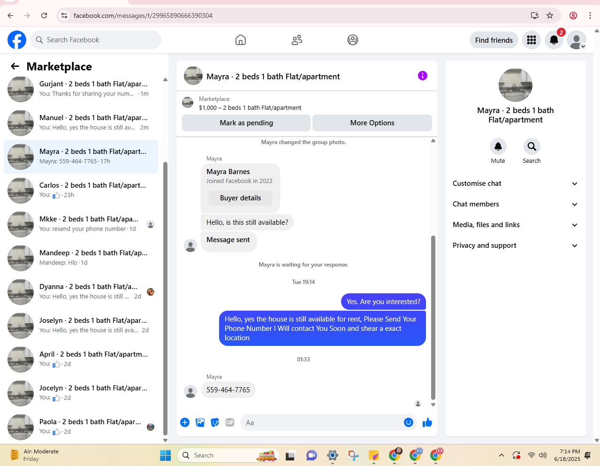The height and width of the screenshot is (466, 600).
Task: Open Windows Start button
Action: click(x=166, y=455)
